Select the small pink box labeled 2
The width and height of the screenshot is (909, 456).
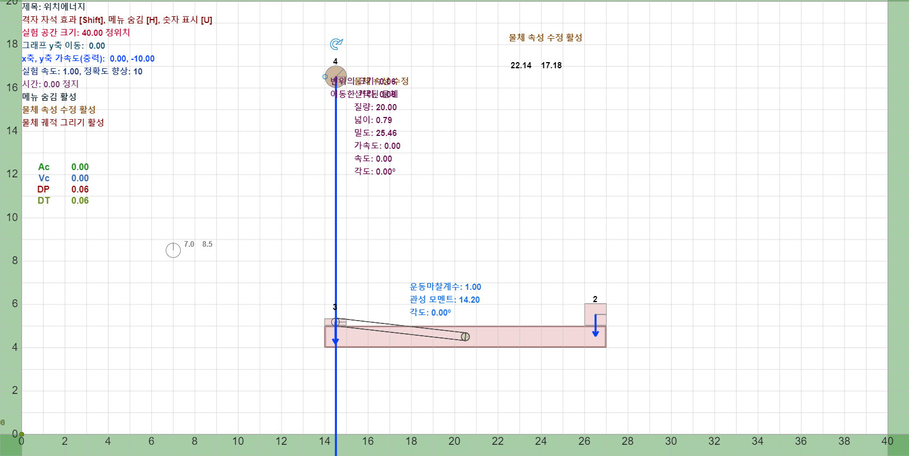click(596, 314)
